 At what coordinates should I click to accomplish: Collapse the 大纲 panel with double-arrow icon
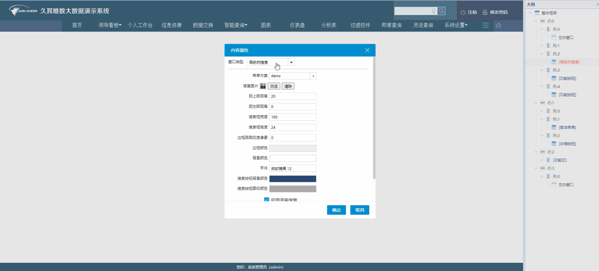(597, 4)
